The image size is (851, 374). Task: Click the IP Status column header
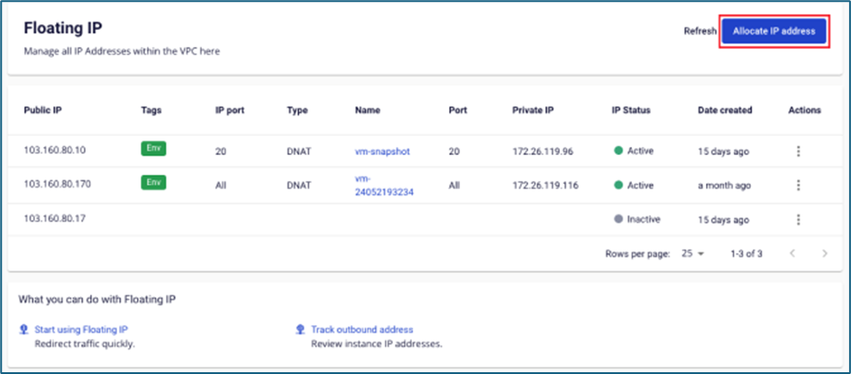[x=631, y=110]
